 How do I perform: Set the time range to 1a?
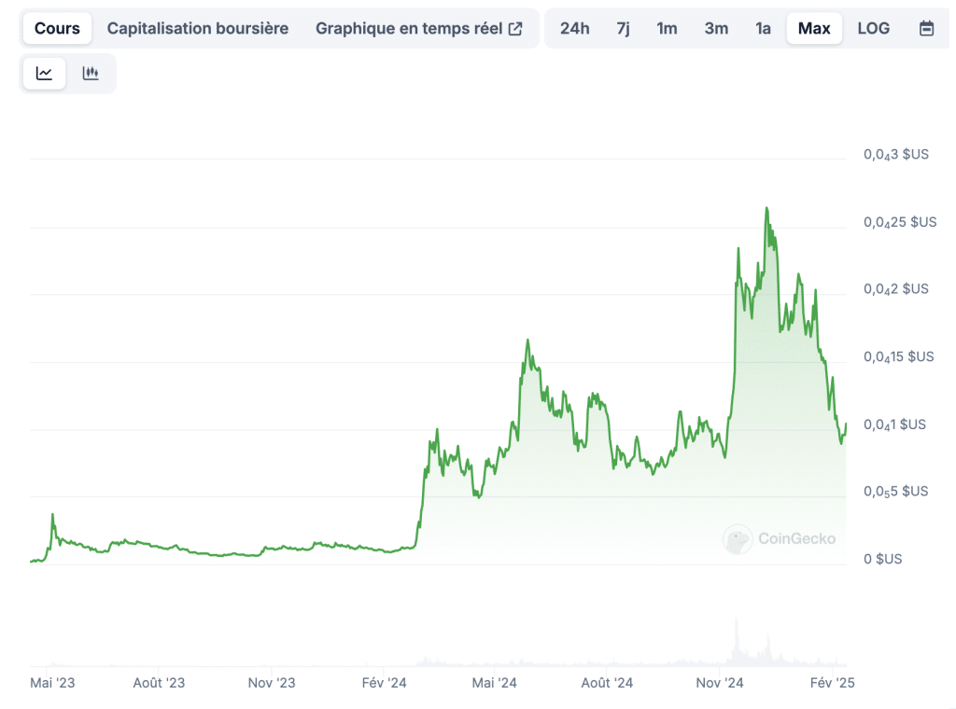point(764,29)
